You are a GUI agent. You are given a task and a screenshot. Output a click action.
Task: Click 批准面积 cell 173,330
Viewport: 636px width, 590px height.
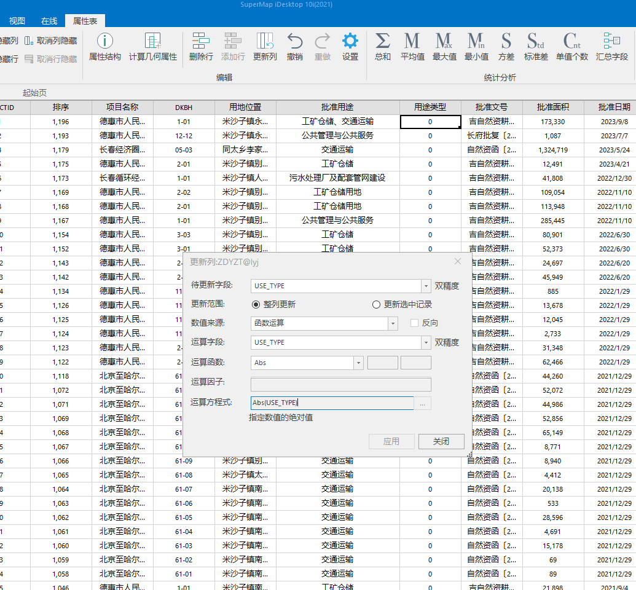tap(553, 122)
